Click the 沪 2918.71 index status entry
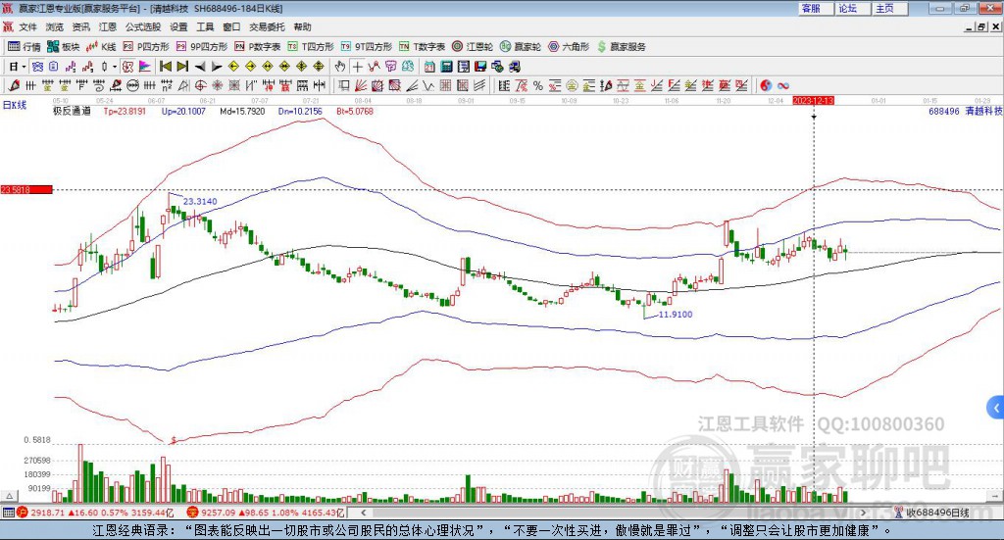 click(95, 513)
